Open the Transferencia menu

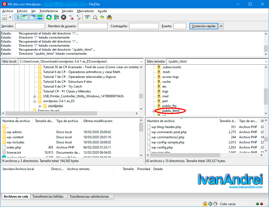[49, 11]
